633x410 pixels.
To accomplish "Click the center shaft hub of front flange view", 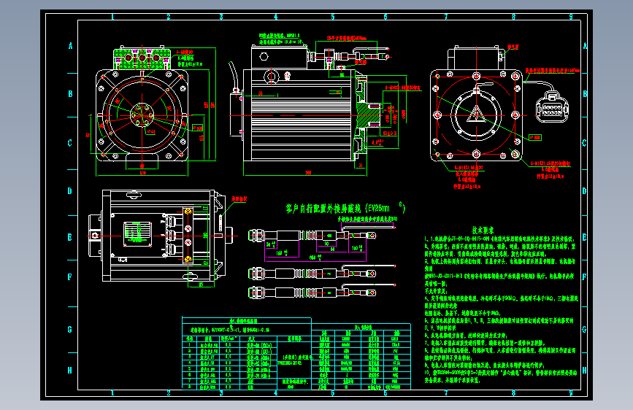I will click(x=142, y=115).
